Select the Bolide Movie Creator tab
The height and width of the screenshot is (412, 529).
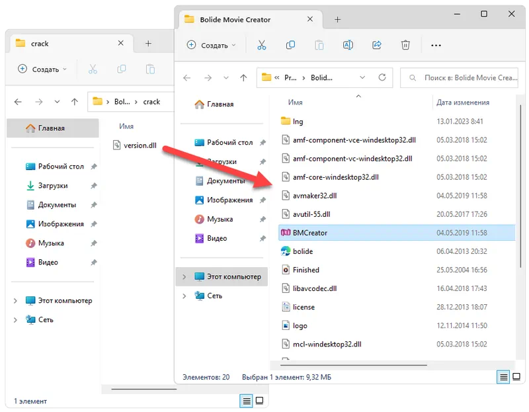(250, 20)
